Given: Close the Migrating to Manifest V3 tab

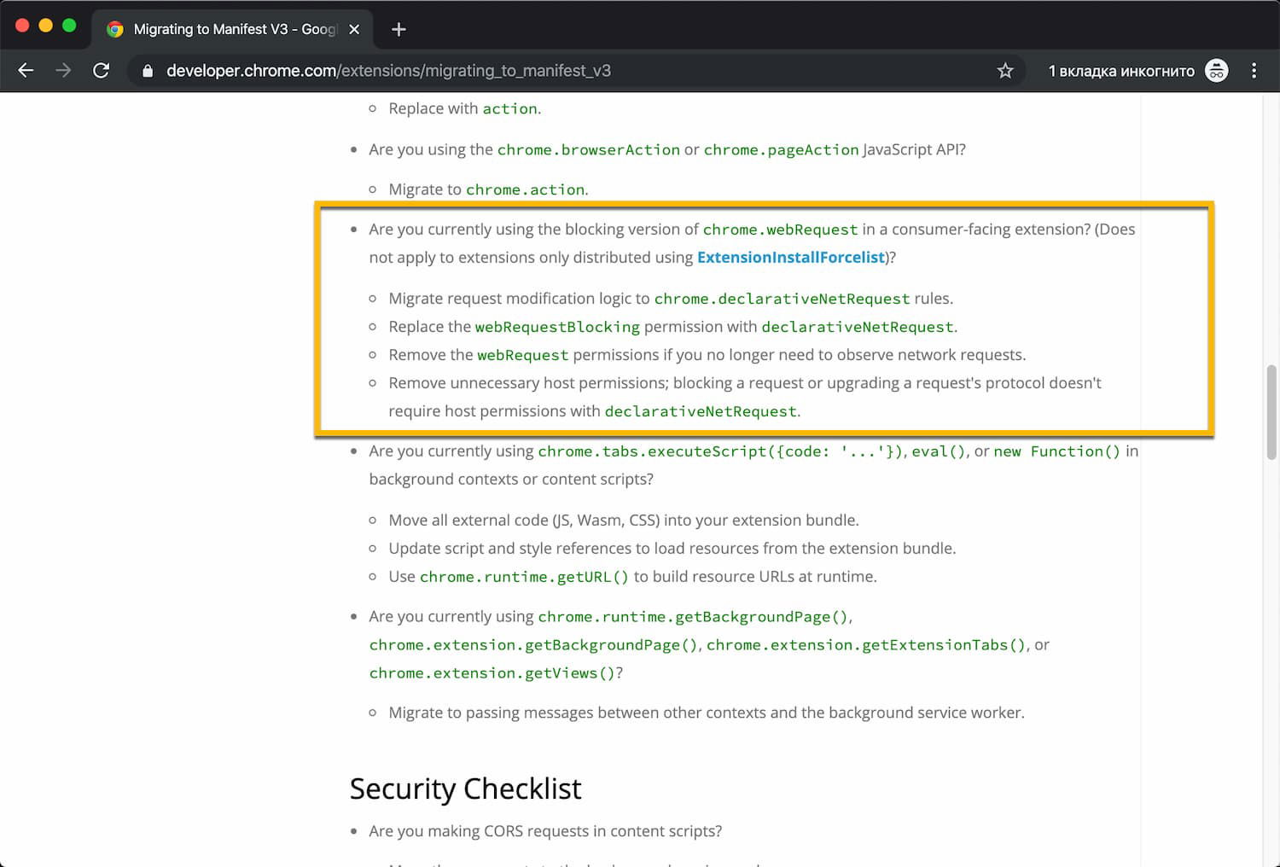Looking at the screenshot, I should (354, 29).
